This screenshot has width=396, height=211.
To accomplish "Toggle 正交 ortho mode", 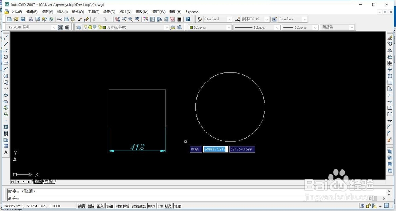I will click(x=100, y=206).
